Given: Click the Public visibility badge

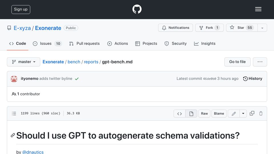Looking at the screenshot, I should coord(71,28).
